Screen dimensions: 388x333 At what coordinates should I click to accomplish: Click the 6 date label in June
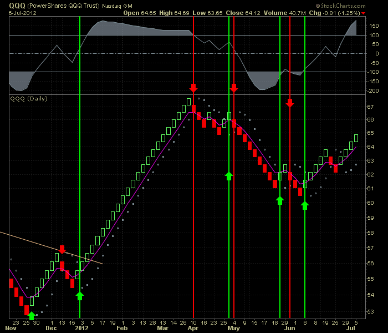point(305,323)
